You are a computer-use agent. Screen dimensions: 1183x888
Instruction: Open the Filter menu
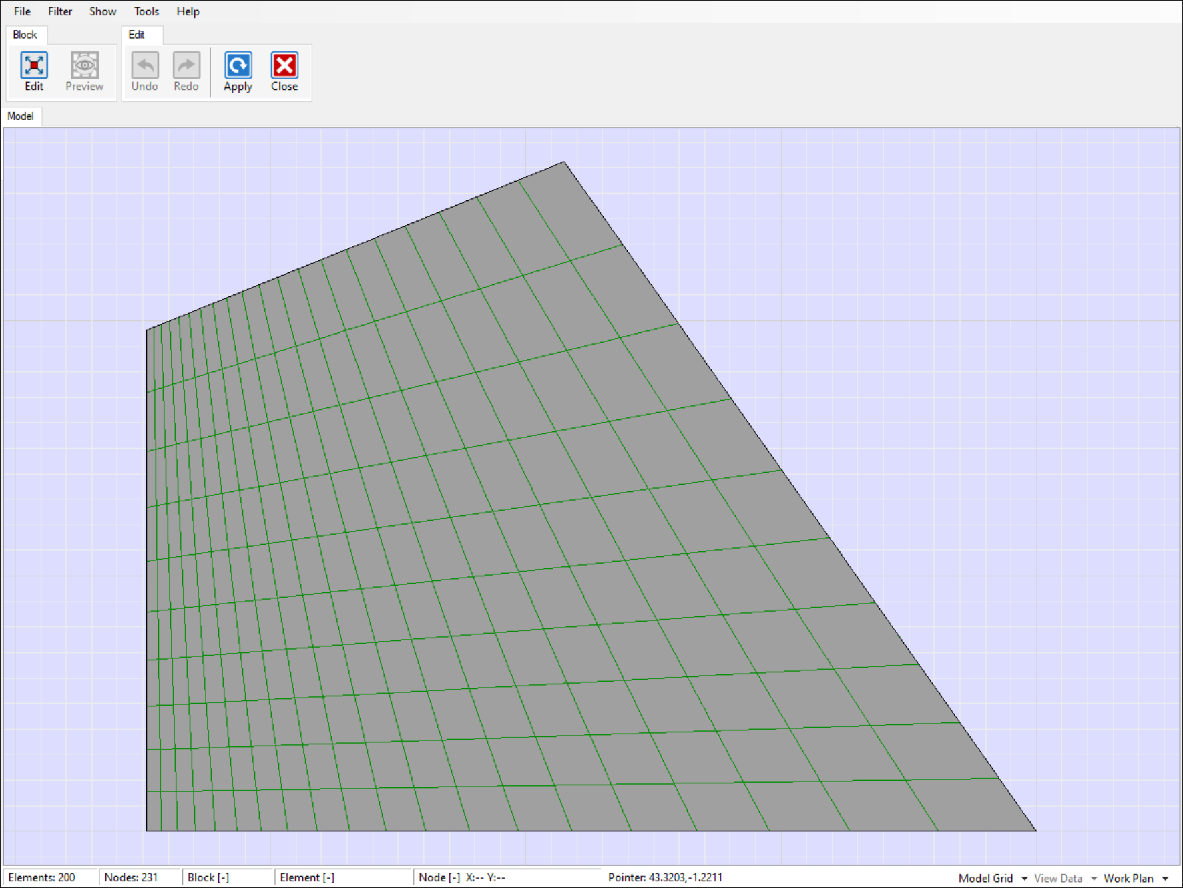[60, 11]
